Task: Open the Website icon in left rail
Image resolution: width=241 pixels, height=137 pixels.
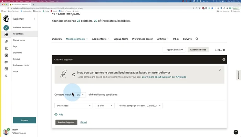Action: [x=6, y=55]
